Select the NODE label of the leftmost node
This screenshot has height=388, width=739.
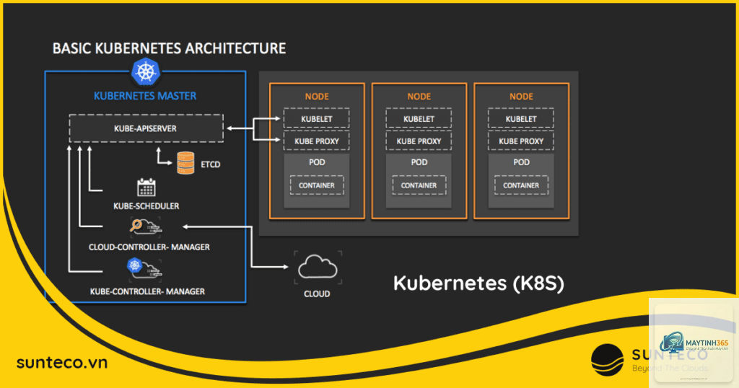[317, 97]
